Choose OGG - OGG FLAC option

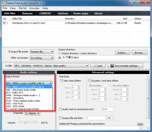coord(29,104)
